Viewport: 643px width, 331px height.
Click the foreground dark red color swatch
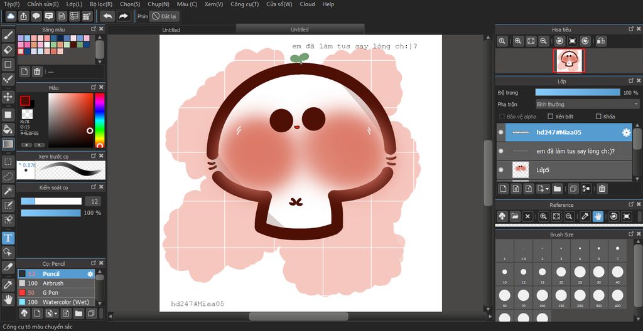(x=25, y=100)
